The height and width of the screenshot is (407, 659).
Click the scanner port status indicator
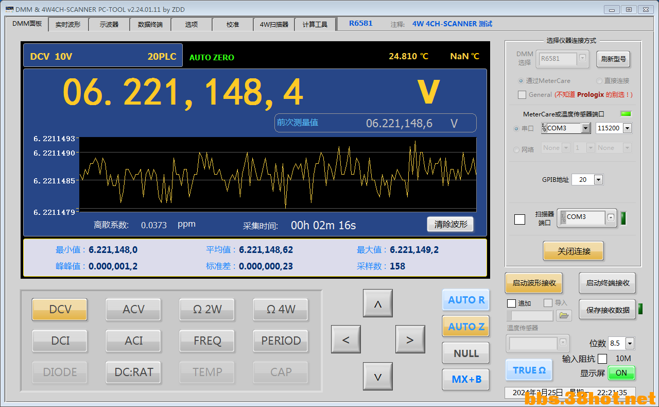623,218
